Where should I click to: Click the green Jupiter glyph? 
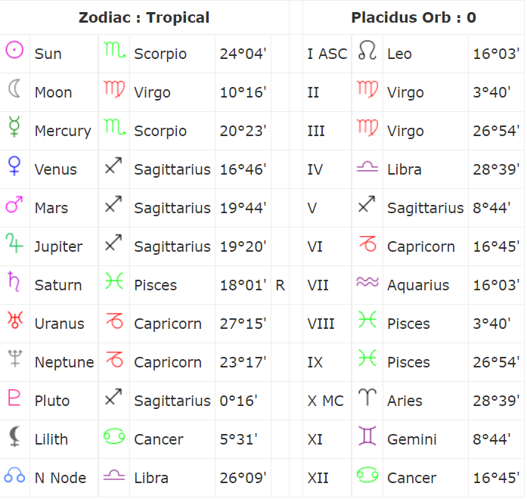[14, 243]
